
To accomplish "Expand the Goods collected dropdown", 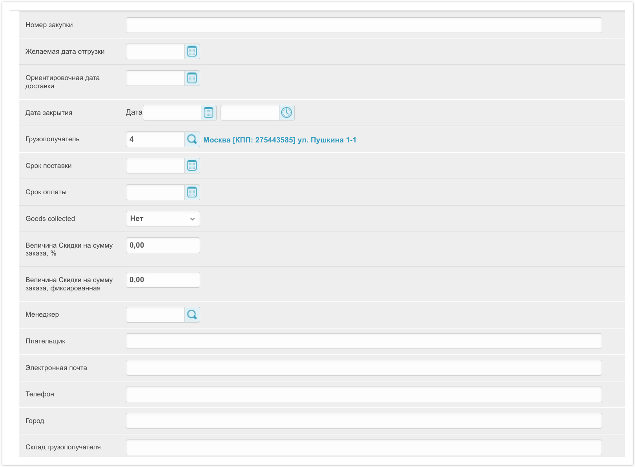I will pos(163,219).
